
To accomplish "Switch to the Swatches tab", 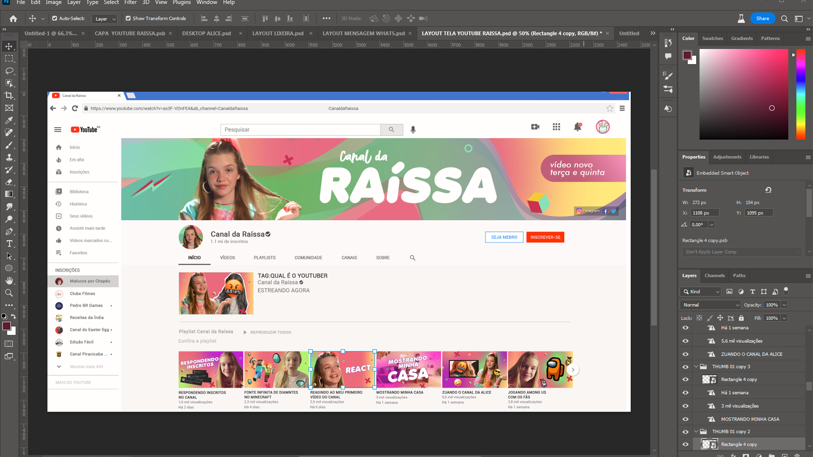I will (712, 39).
